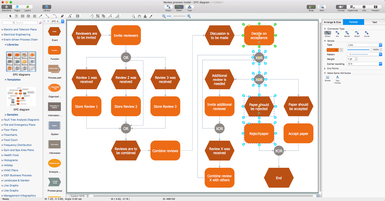Pick the ellipse shape tool
This screenshot has width=385, height=201.
28,16
